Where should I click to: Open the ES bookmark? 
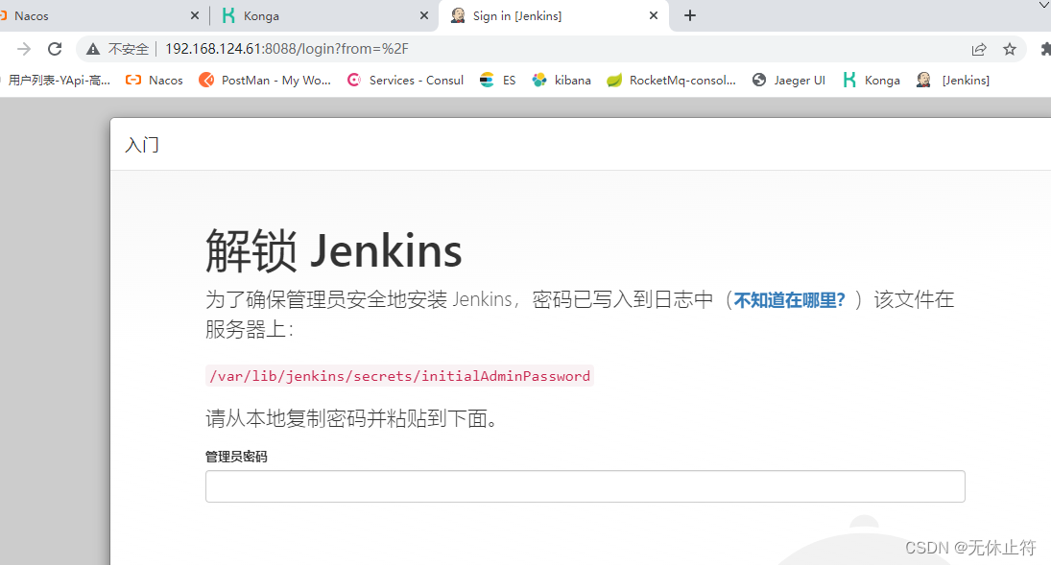pyautogui.click(x=498, y=81)
